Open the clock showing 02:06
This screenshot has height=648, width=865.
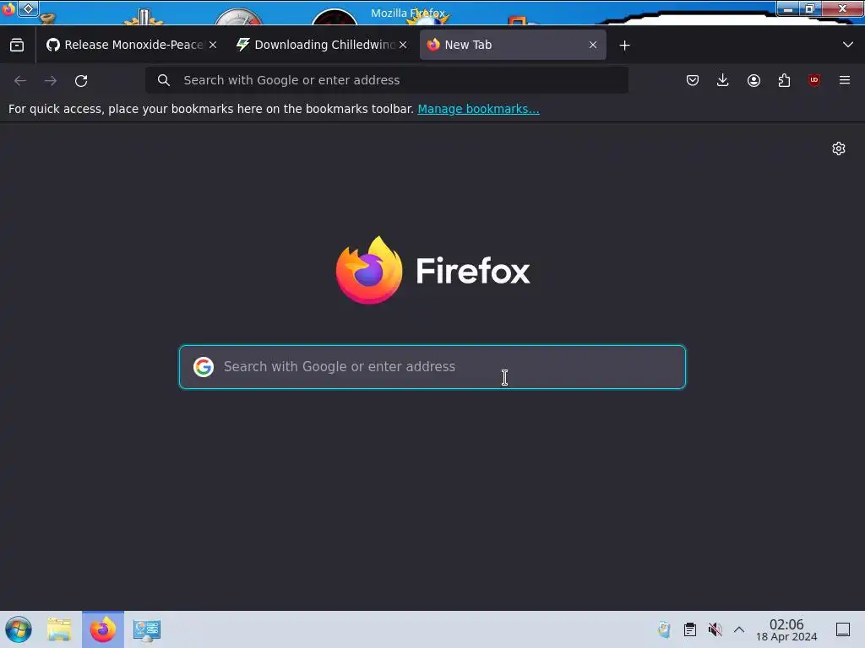786,629
